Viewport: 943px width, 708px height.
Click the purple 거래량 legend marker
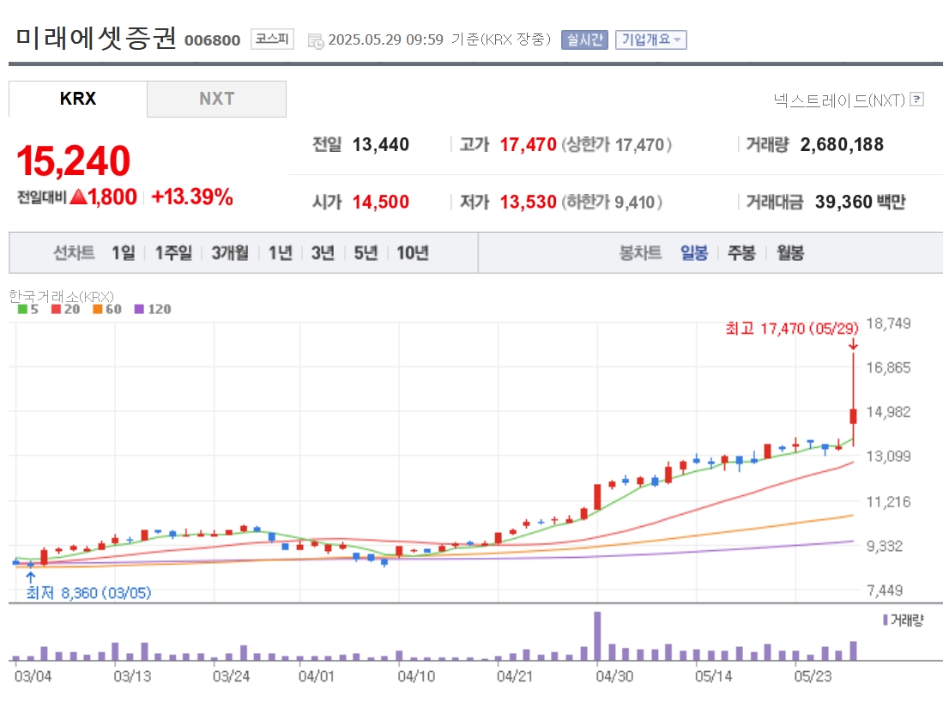tap(885, 620)
